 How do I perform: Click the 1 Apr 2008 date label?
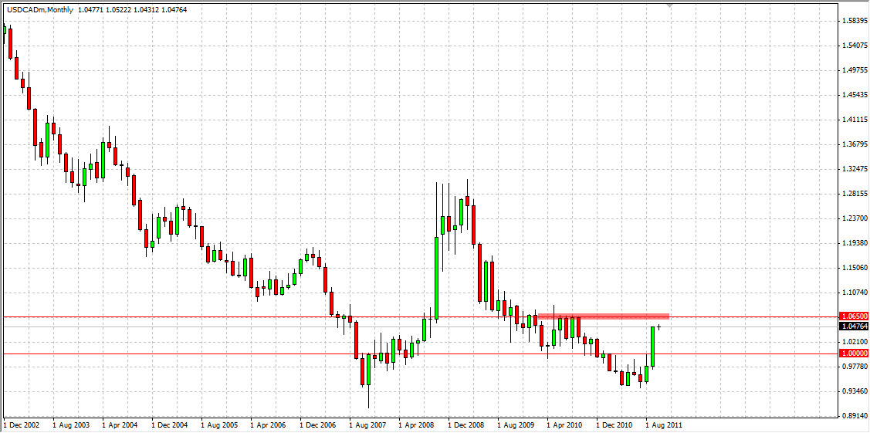417,425
